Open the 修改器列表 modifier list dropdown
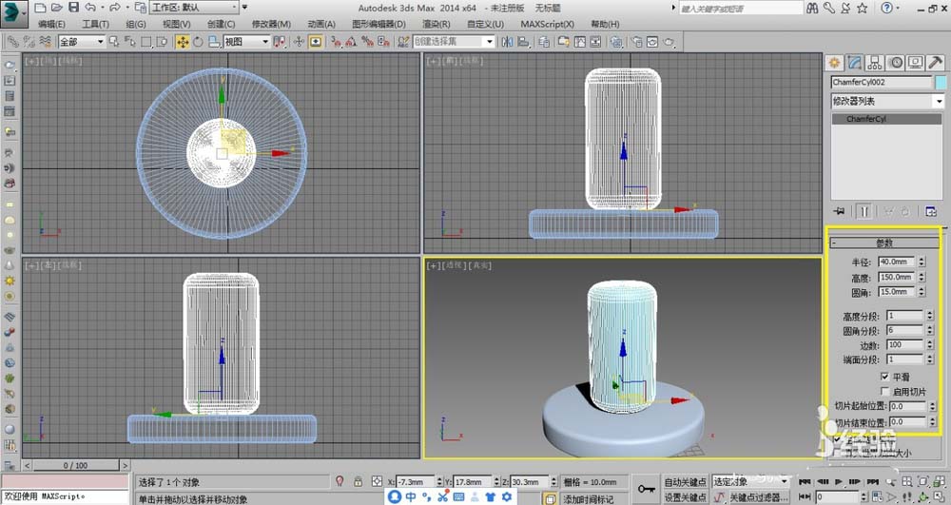The height and width of the screenshot is (505, 951). click(x=886, y=101)
